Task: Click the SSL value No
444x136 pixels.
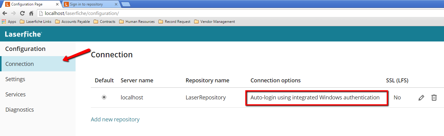Action: tap(397, 98)
